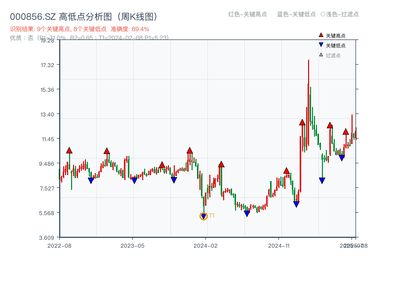Click the second red high marker before 2023-05

[107, 151]
